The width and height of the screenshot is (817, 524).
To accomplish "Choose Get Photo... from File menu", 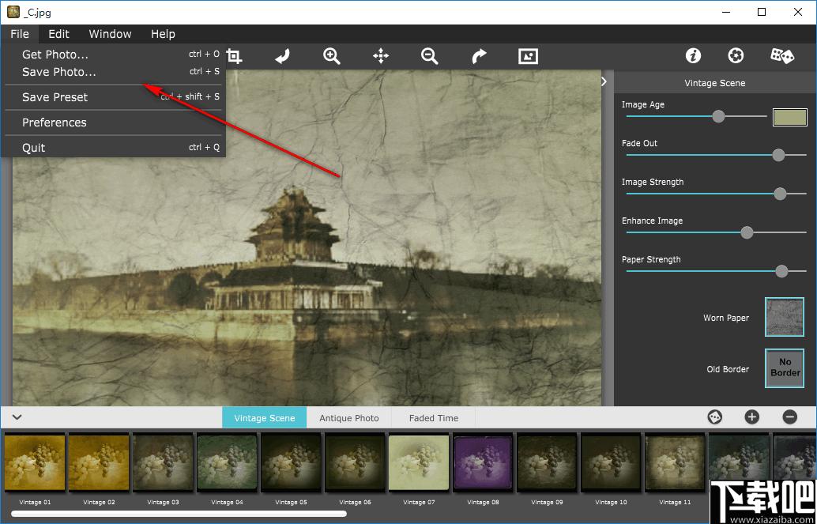I will pos(114,55).
